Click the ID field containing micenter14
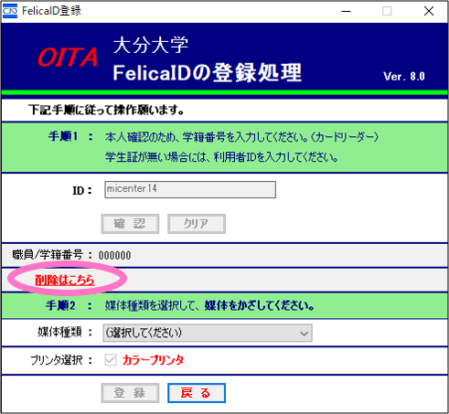This screenshot has width=449, height=414. click(x=190, y=189)
